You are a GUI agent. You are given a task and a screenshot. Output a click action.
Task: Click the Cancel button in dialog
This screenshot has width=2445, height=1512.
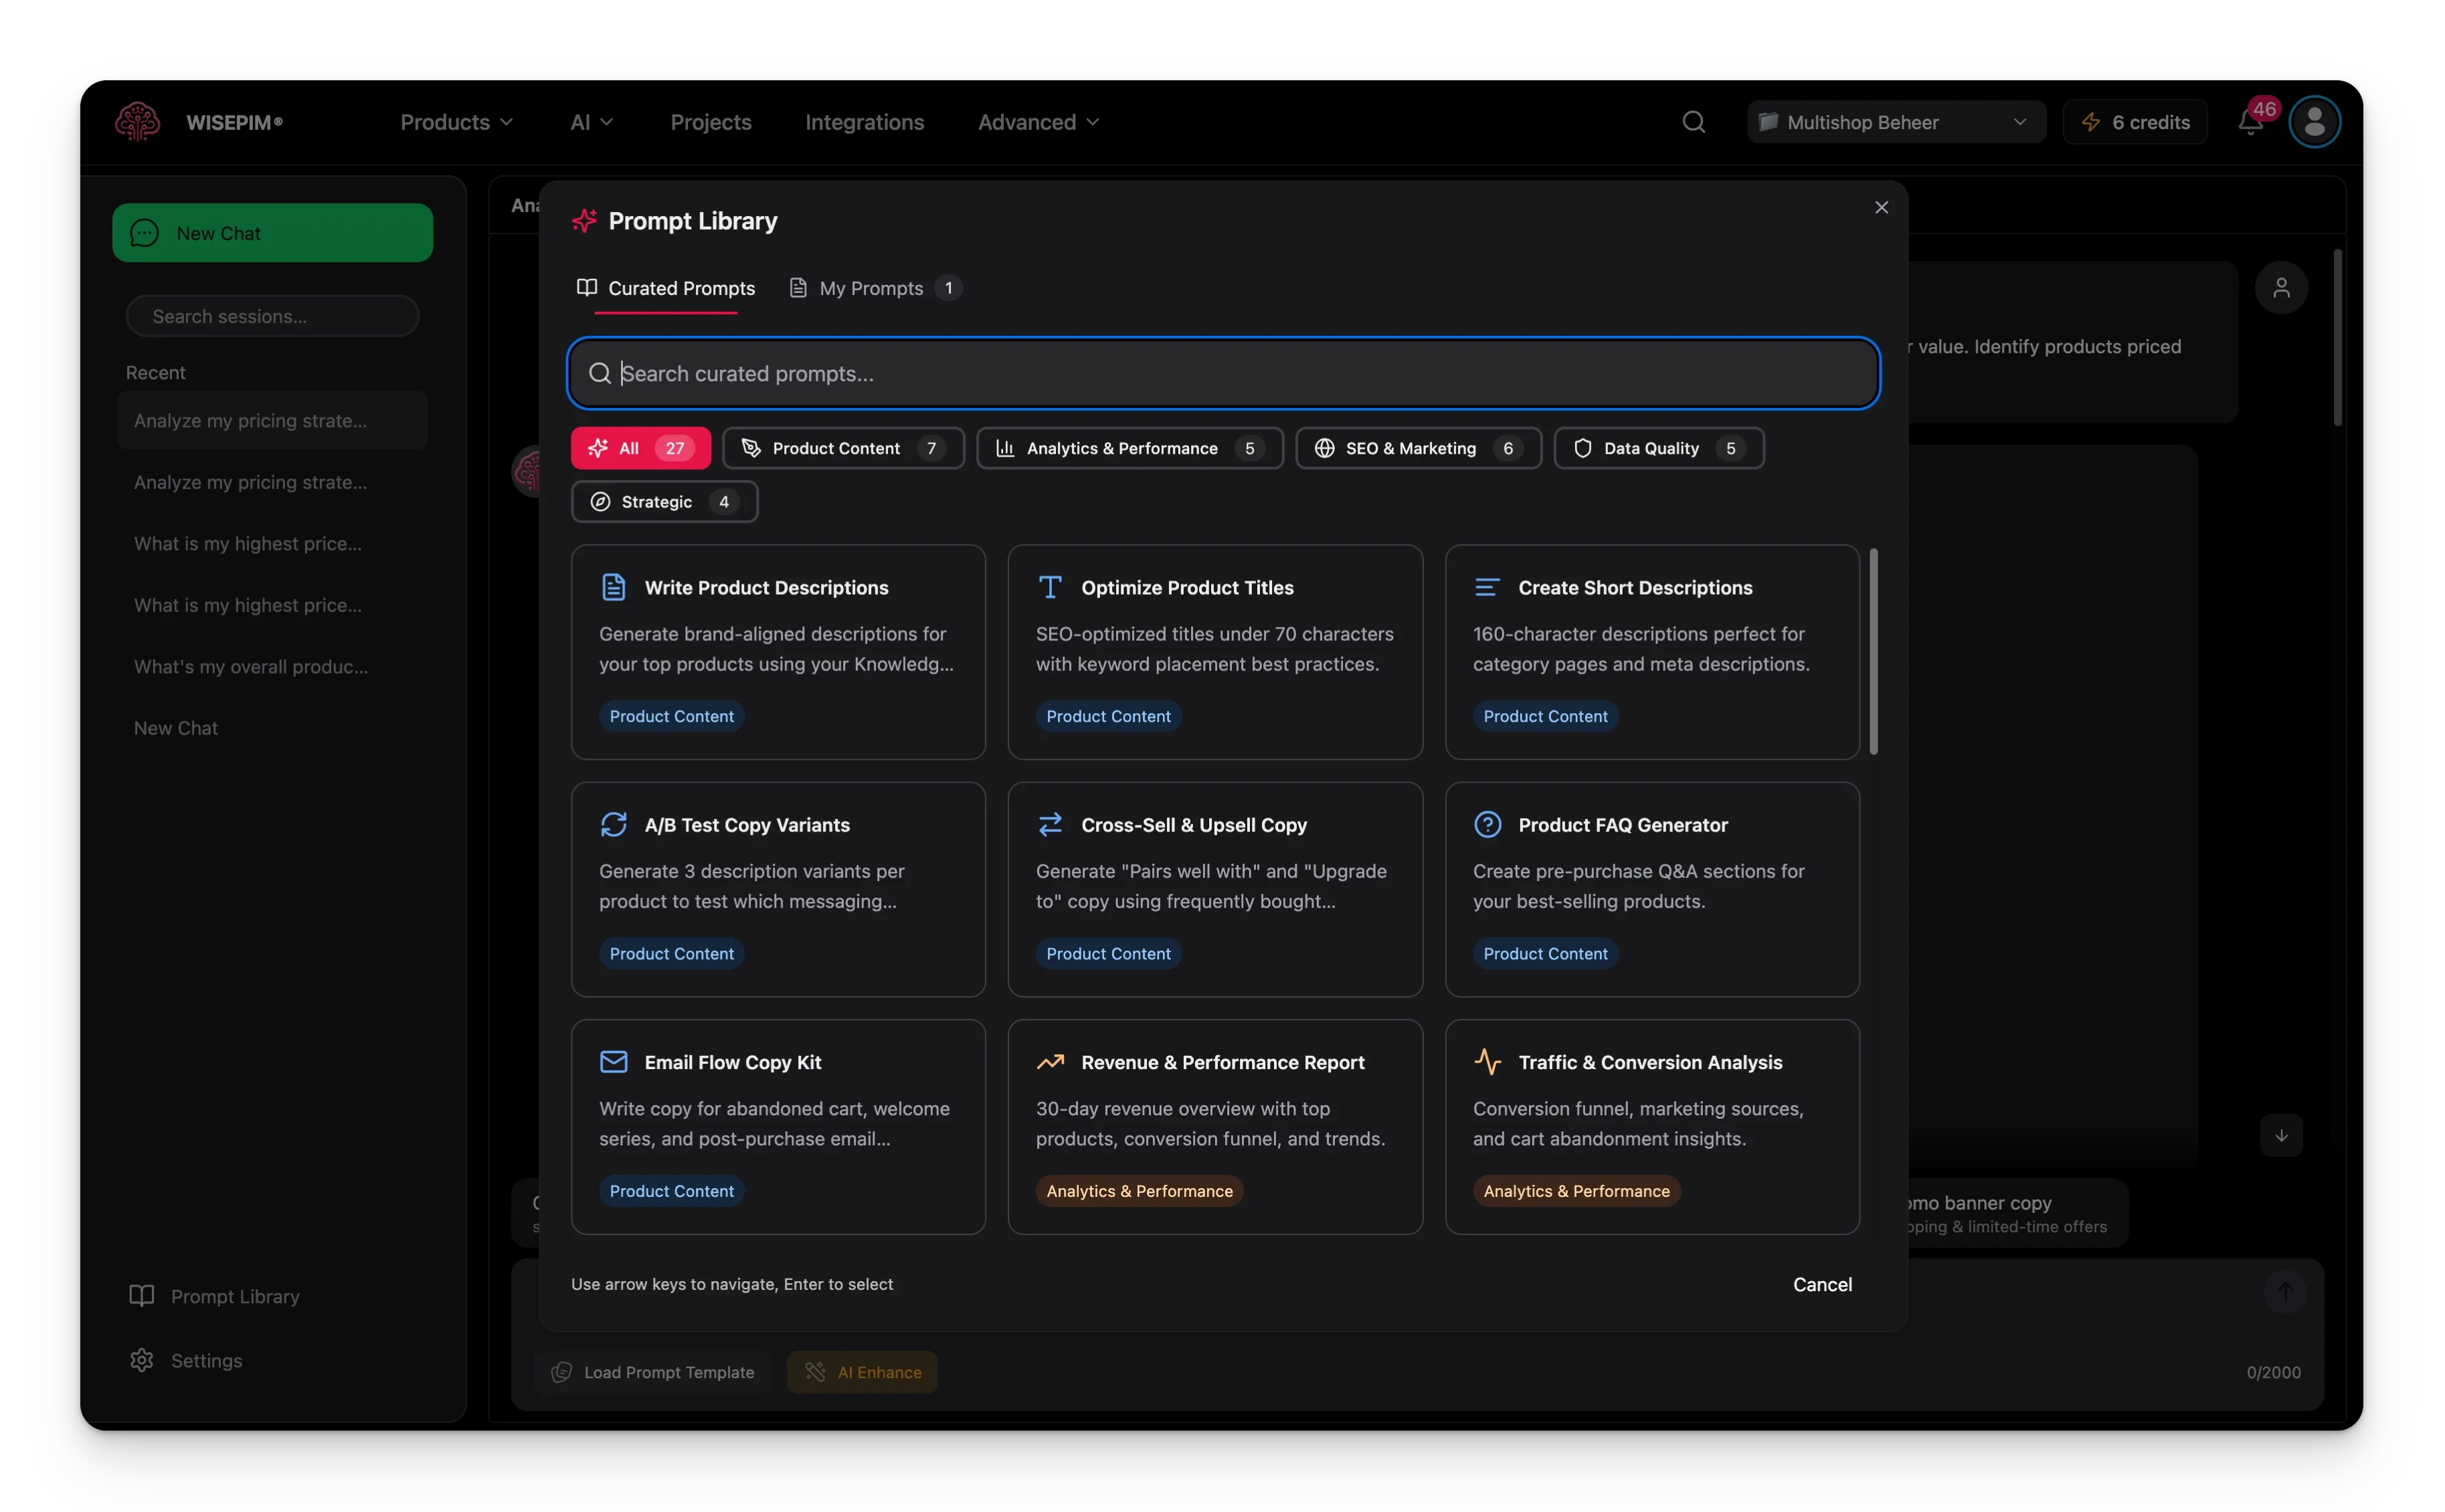point(1821,1284)
